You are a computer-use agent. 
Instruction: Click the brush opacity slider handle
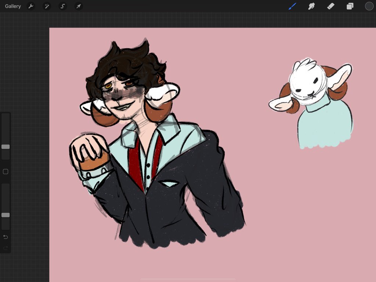point(6,215)
